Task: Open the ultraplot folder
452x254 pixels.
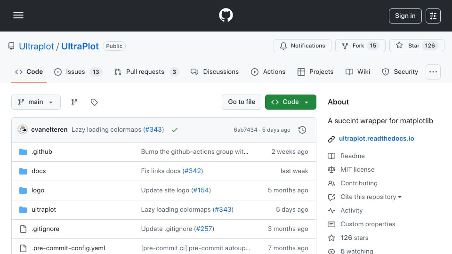Action: click(44, 210)
